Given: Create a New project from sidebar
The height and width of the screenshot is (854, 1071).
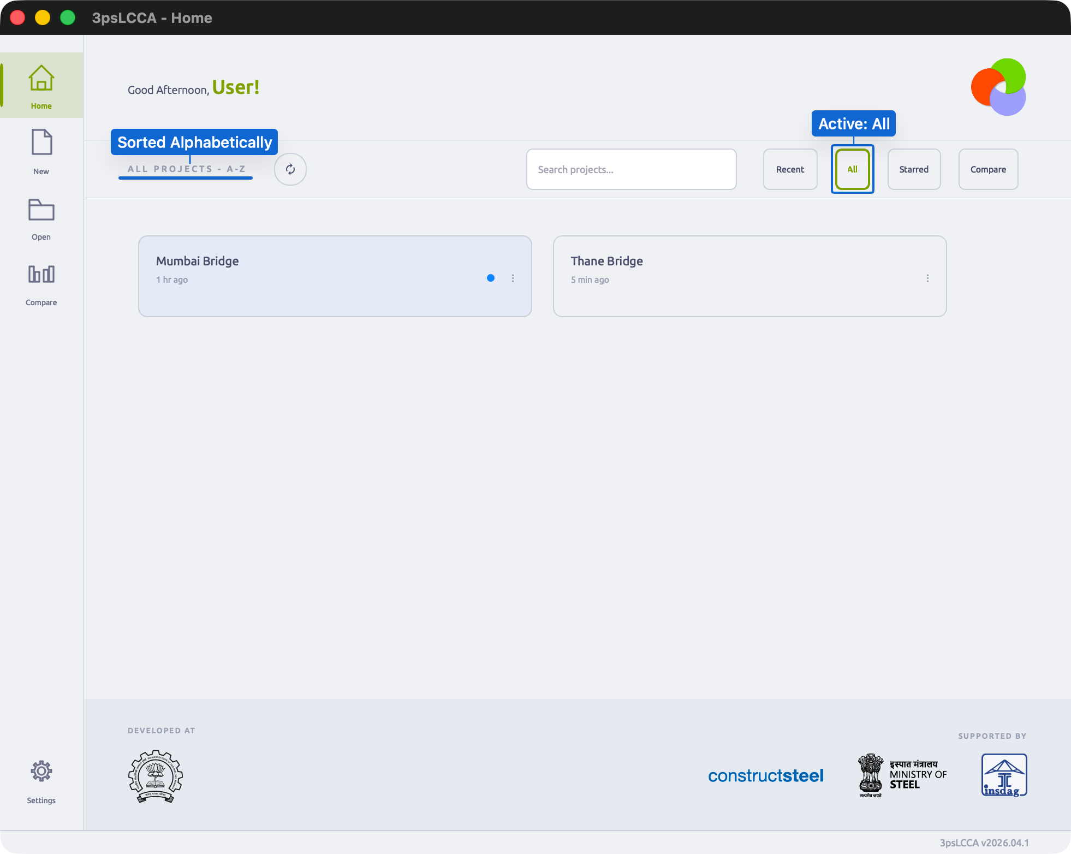Looking at the screenshot, I should click(41, 152).
